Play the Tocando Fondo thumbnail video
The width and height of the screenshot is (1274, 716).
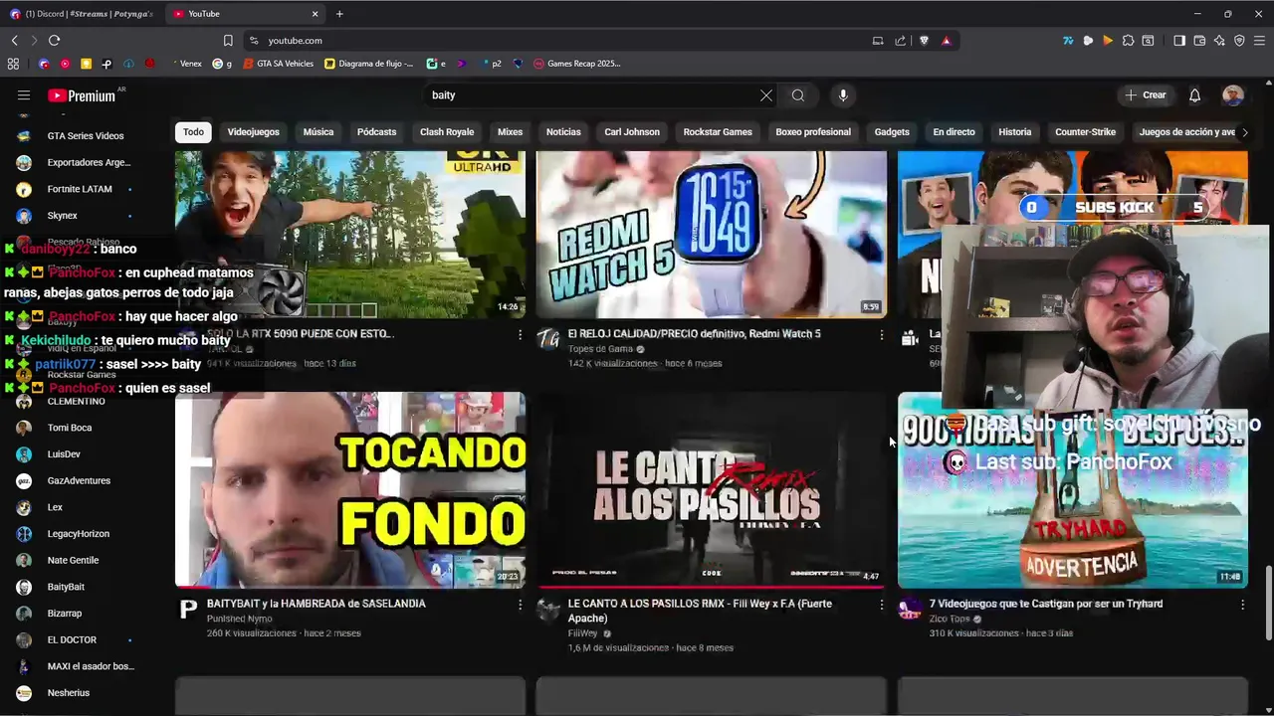[350, 489]
